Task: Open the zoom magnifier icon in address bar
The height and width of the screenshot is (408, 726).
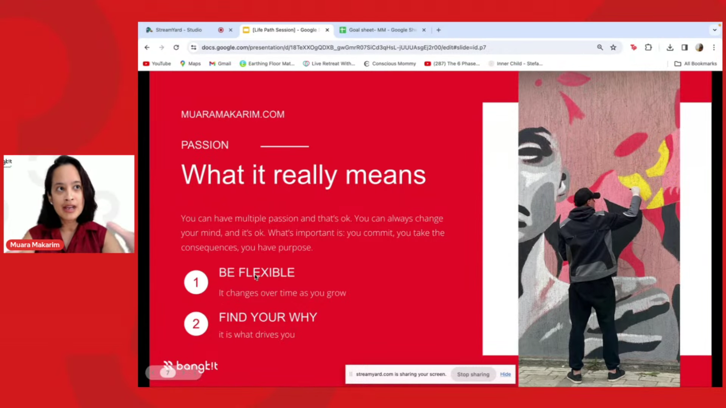Action: (600, 47)
